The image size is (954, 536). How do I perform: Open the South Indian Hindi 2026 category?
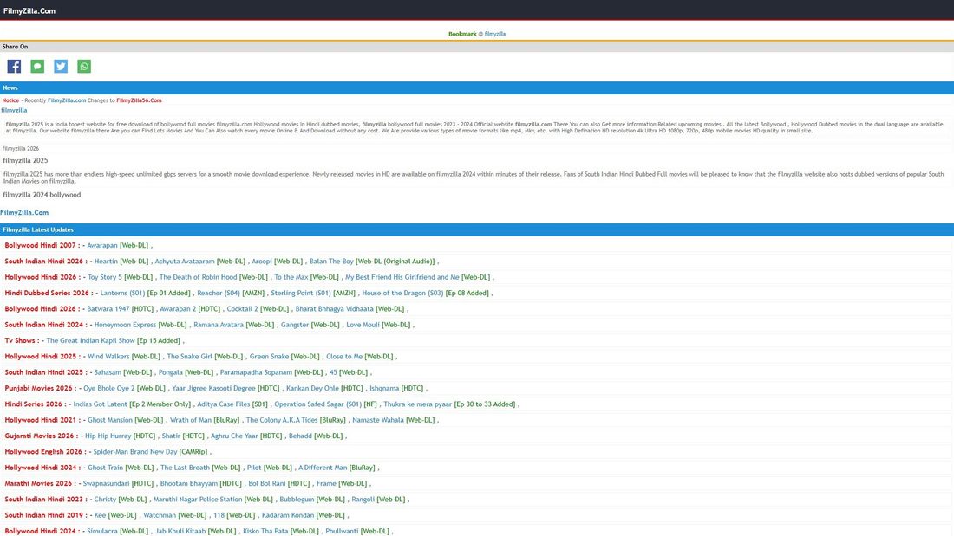click(44, 262)
